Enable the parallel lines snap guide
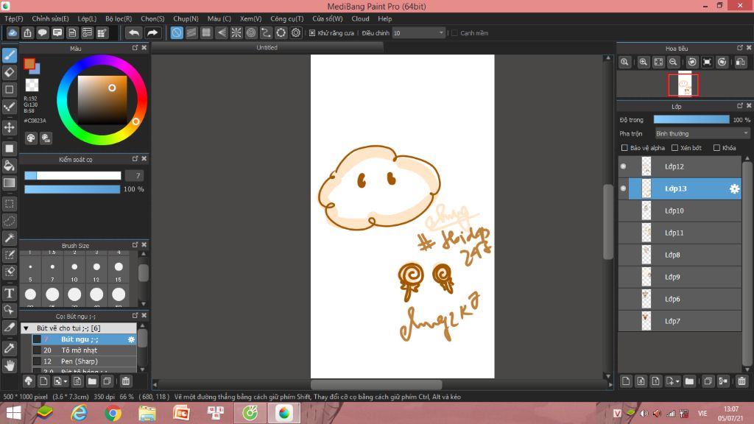Image resolution: width=754 pixels, height=424 pixels. click(x=191, y=32)
